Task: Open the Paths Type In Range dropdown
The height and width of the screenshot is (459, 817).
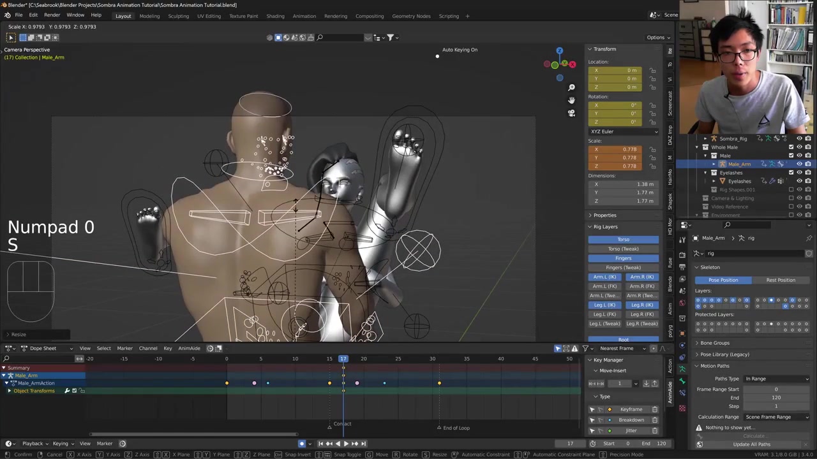Action: coord(776,379)
